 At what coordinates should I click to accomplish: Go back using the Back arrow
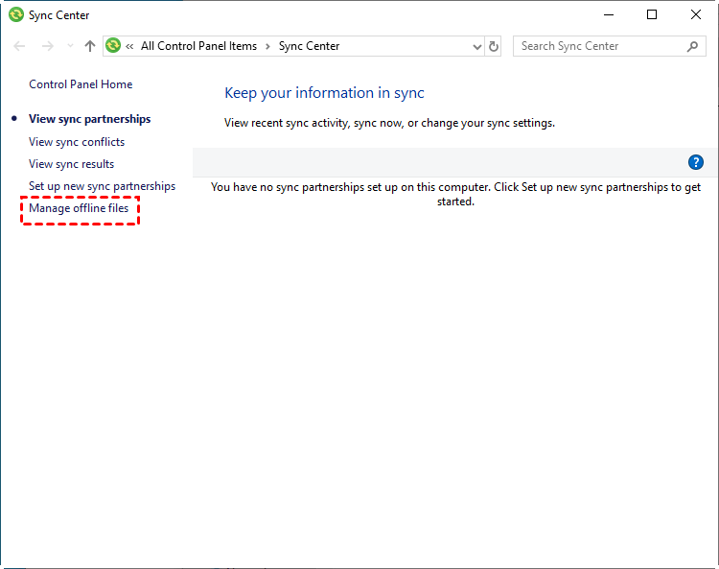pos(20,46)
